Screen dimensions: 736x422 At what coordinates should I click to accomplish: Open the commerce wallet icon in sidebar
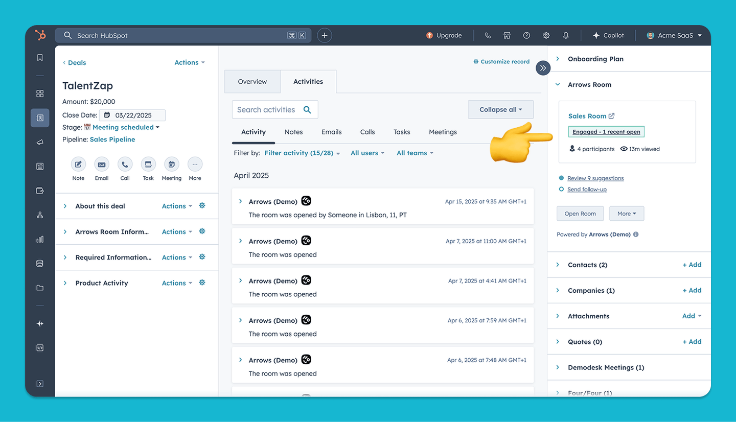coord(40,191)
